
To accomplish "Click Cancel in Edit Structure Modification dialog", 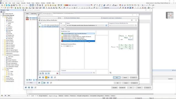I will tap(126, 83).
